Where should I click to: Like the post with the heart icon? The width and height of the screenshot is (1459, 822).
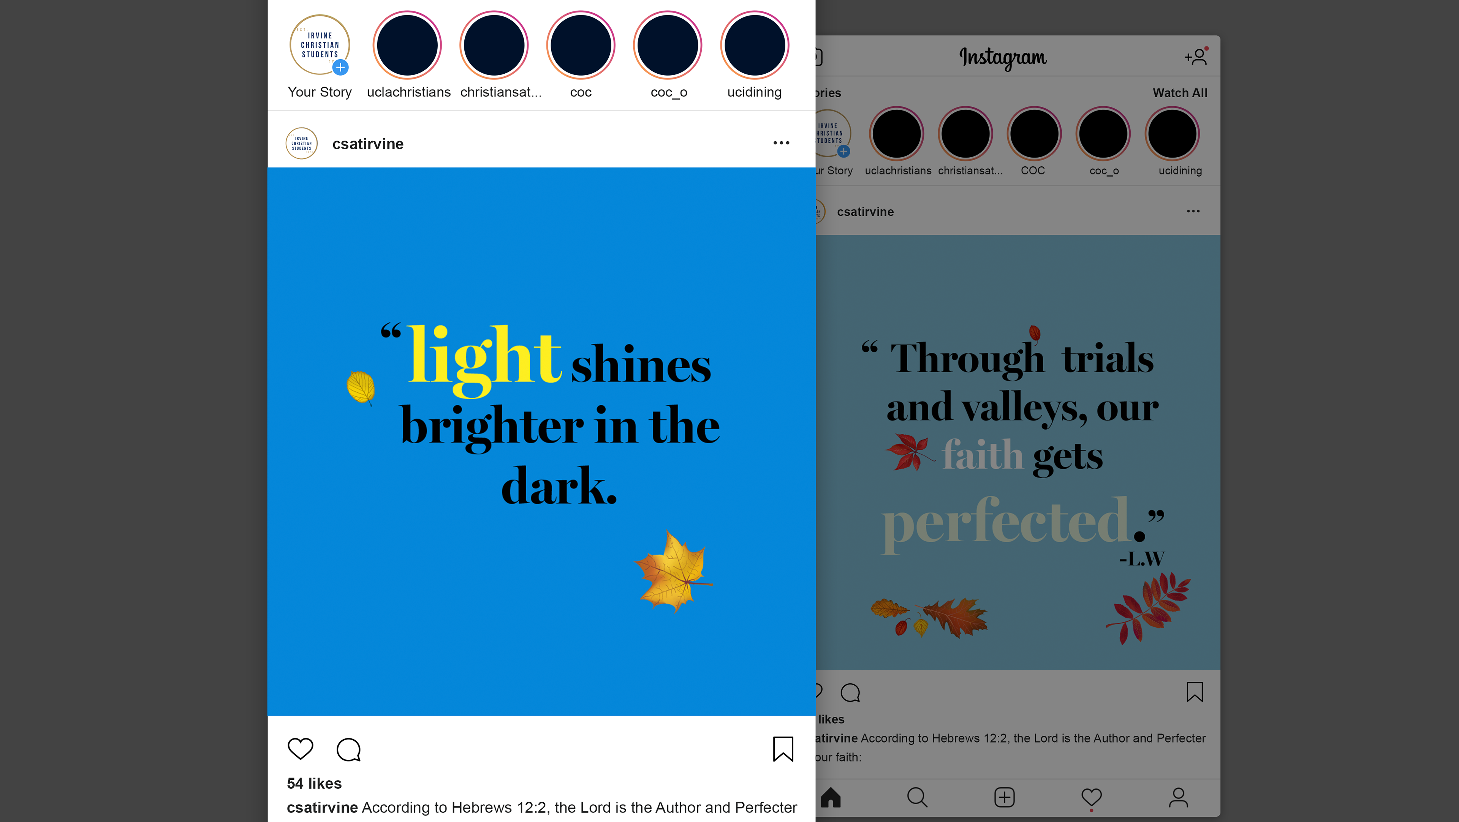coord(300,749)
